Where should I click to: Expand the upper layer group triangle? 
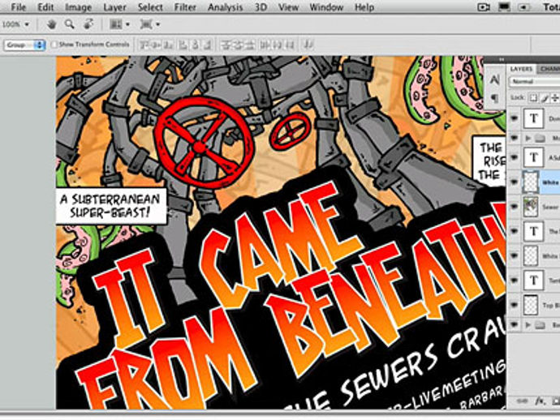click(528, 138)
